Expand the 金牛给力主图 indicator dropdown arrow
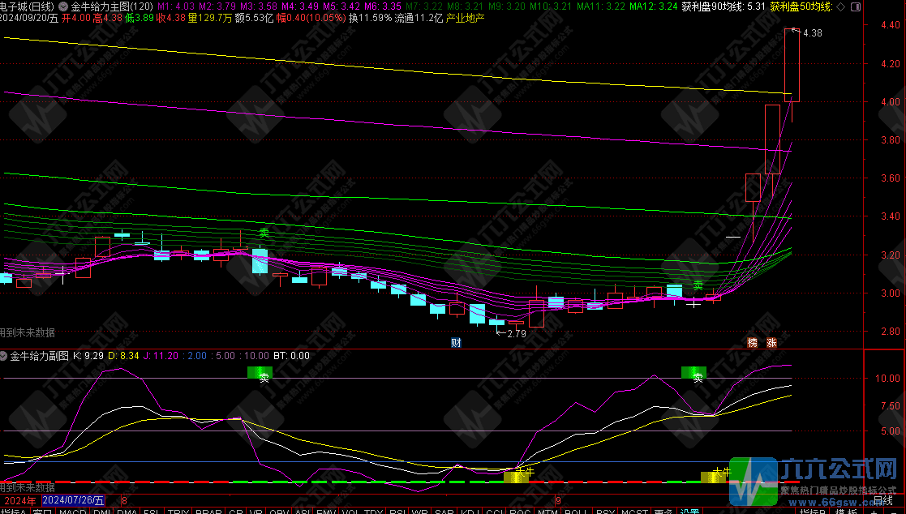 click(x=63, y=6)
